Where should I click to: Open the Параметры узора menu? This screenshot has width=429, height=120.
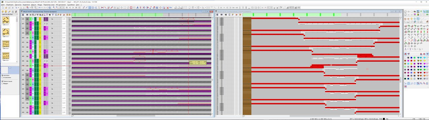pos(49,5)
